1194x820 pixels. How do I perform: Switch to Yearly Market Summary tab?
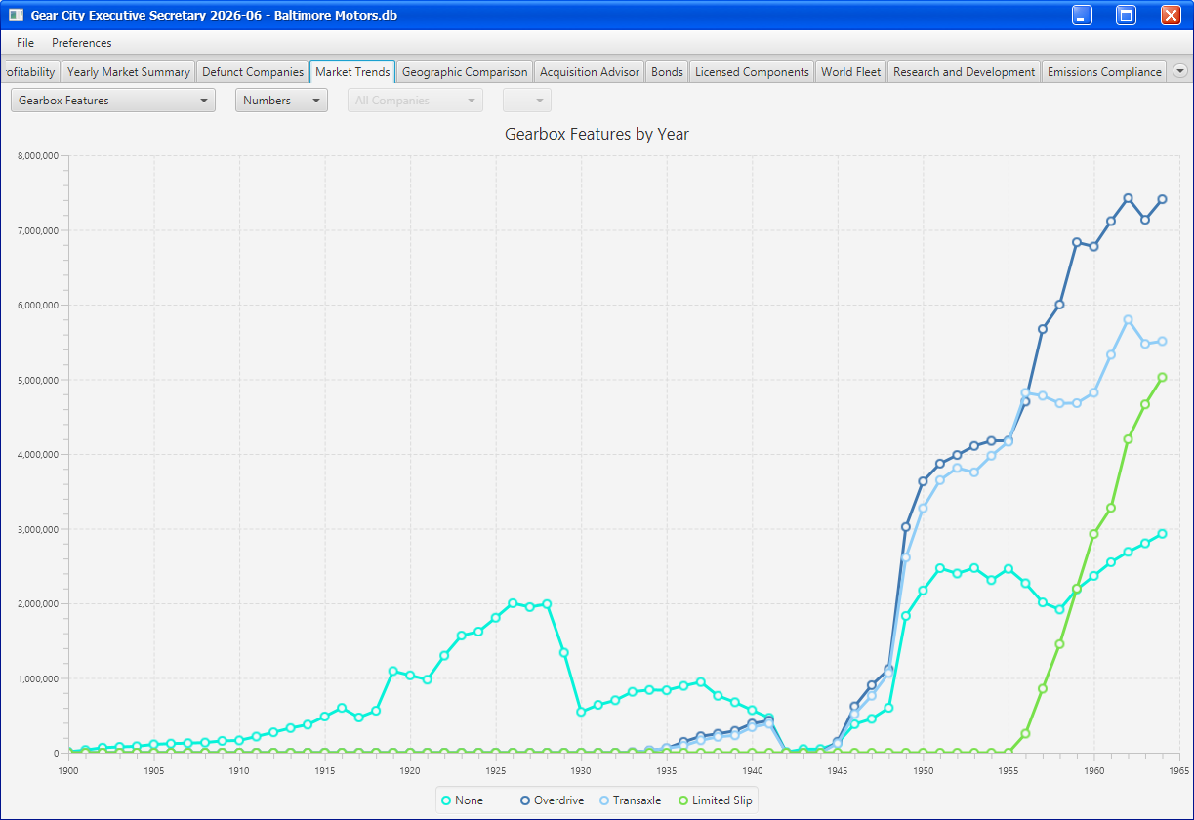129,72
